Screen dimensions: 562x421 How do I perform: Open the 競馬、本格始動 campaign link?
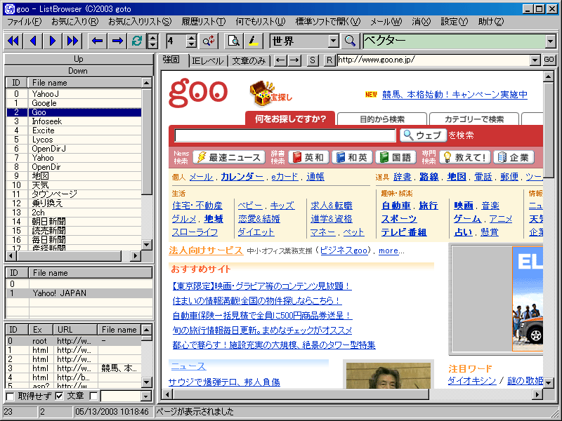(x=455, y=95)
